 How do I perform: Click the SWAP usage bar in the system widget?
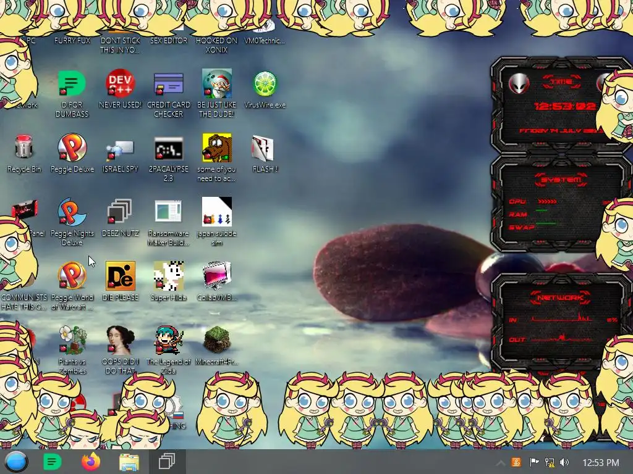pyautogui.click(x=546, y=223)
